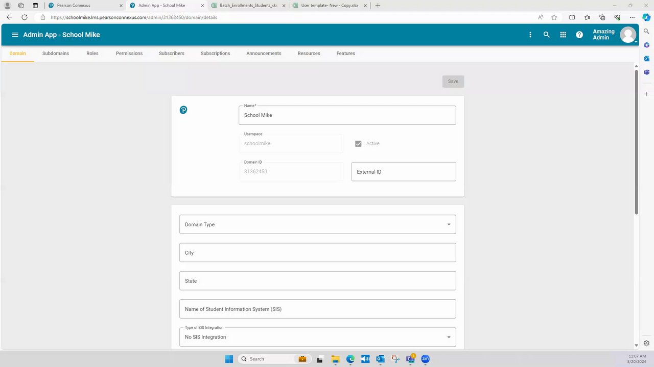The width and height of the screenshot is (654, 367).
Task: Open the Permissions tab
Action: click(129, 53)
